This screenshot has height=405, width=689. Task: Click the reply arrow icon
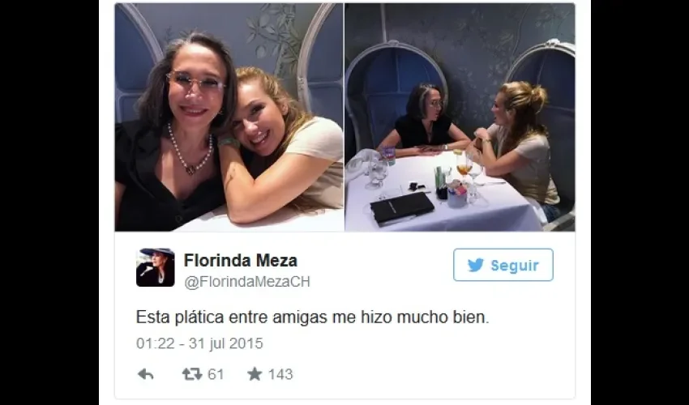coord(145,374)
